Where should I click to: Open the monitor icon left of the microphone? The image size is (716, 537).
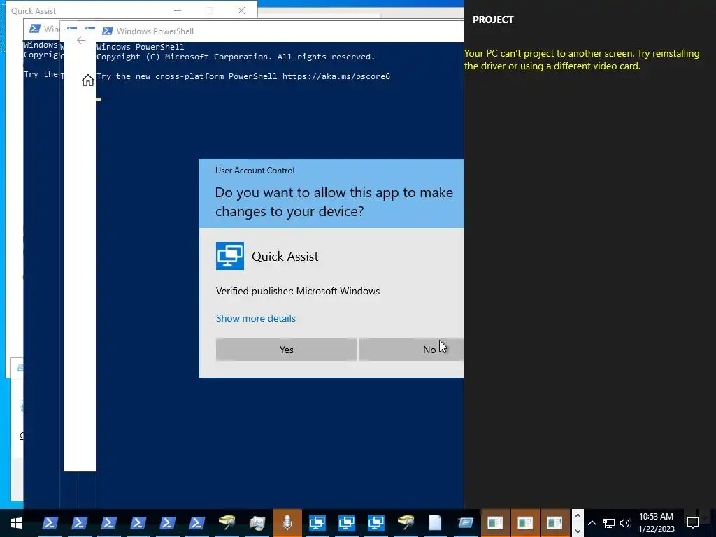click(x=257, y=523)
